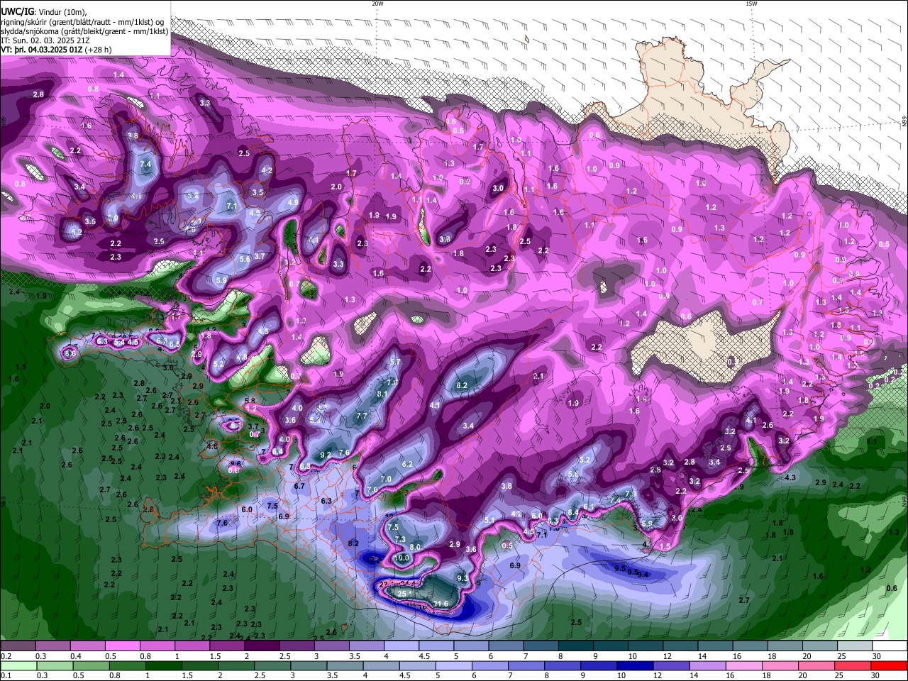This screenshot has height=681, width=908.
Task: Click the 21.6 precipitation value on the map
Action: 441,604
